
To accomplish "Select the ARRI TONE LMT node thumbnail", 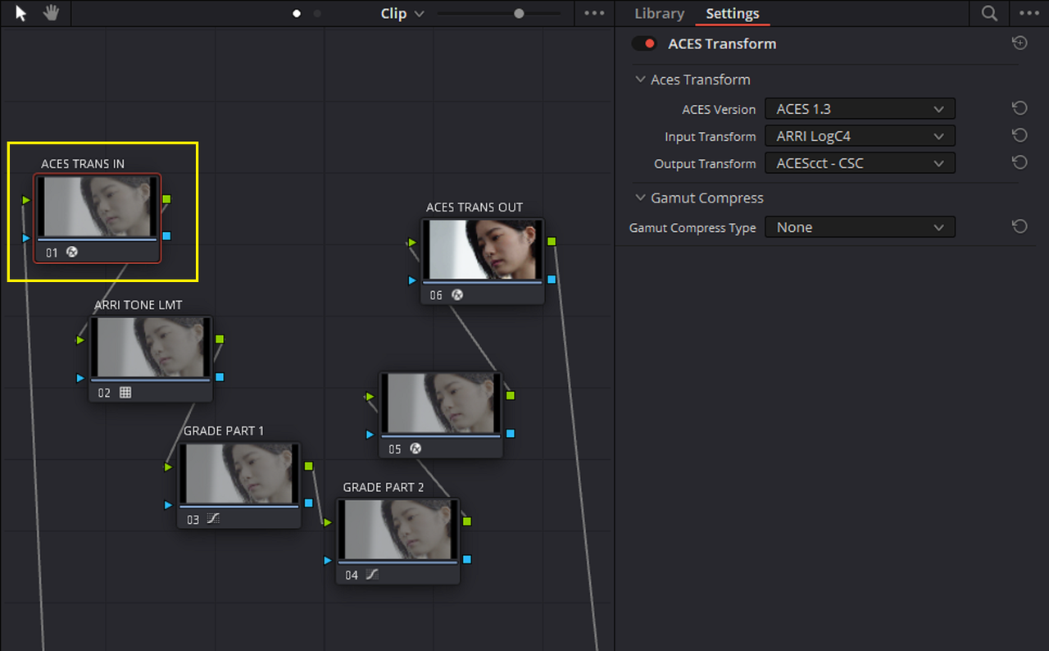I will 151,348.
